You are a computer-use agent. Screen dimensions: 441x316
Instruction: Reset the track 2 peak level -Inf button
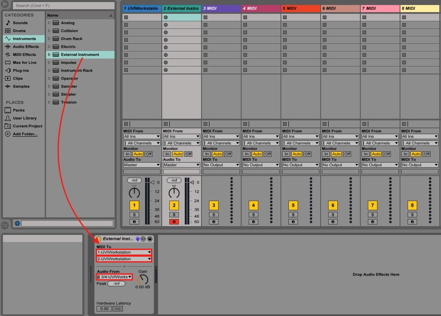174,180
